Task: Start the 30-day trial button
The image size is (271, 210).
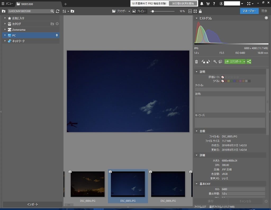Action: [183, 4]
